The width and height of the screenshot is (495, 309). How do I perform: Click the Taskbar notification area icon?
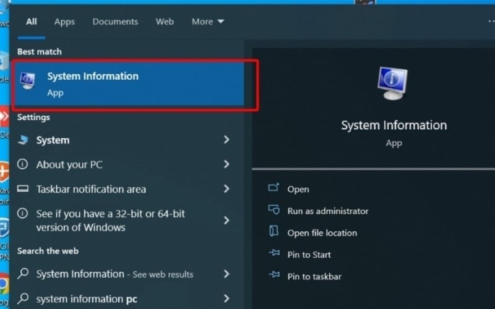click(23, 188)
